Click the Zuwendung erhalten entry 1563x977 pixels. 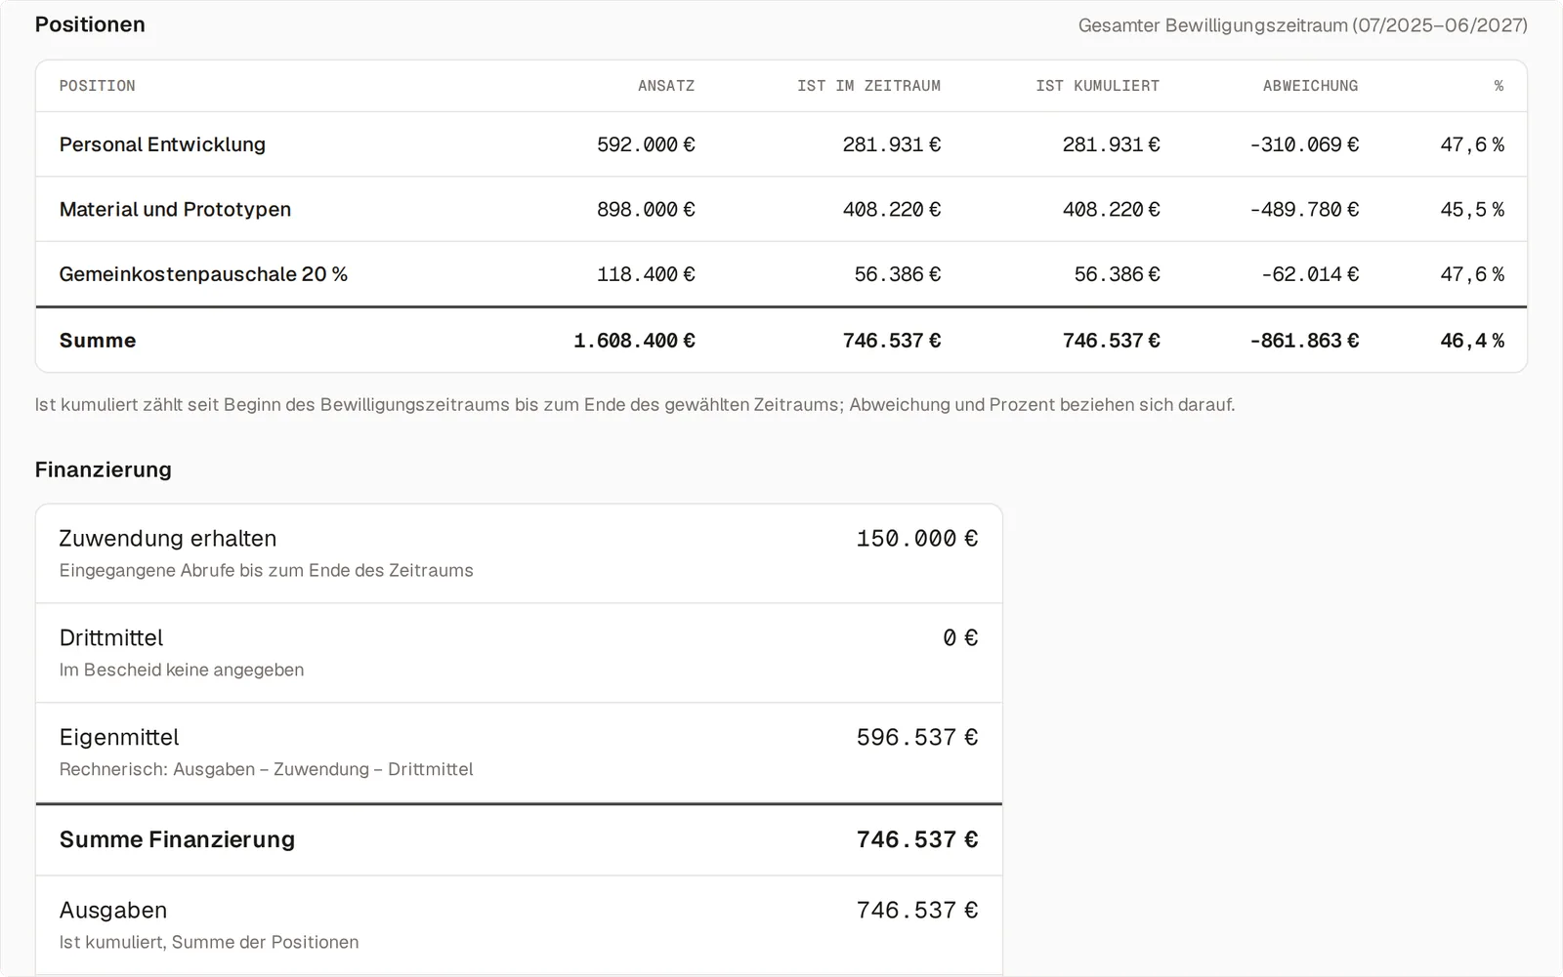point(519,553)
